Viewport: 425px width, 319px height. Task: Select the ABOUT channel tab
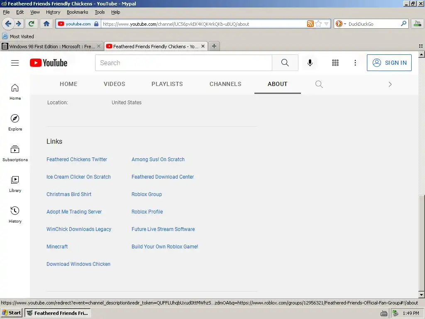click(278, 84)
